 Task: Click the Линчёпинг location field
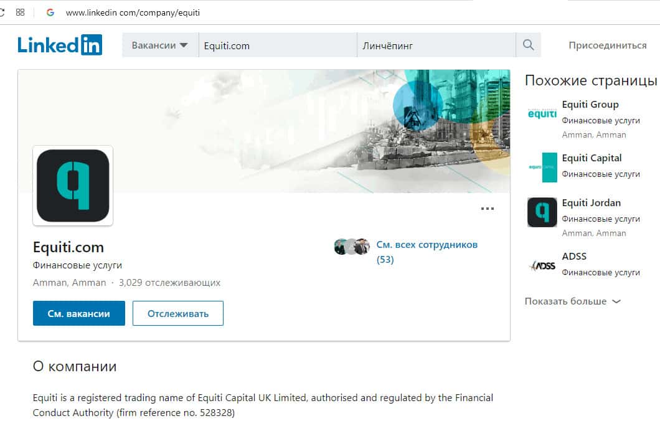tap(436, 45)
